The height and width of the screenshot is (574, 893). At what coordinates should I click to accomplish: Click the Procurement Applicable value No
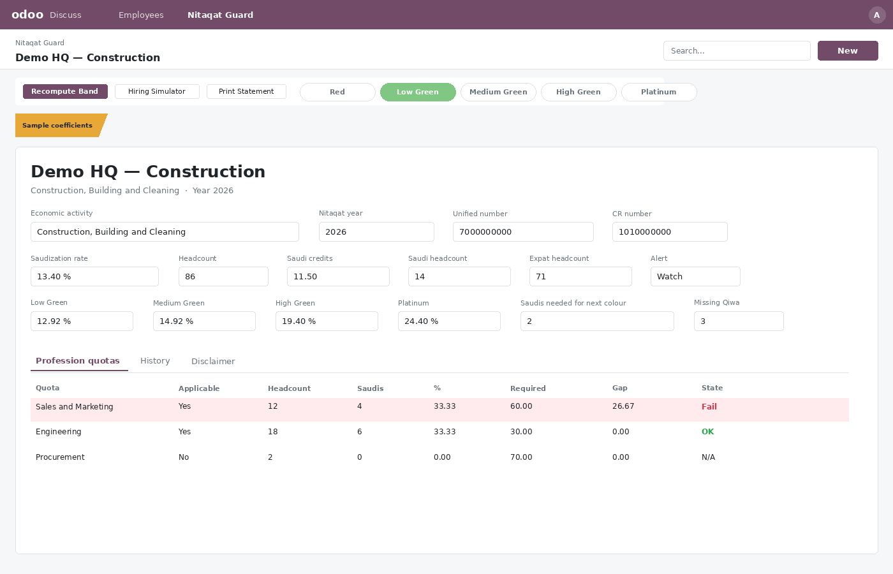(184, 457)
